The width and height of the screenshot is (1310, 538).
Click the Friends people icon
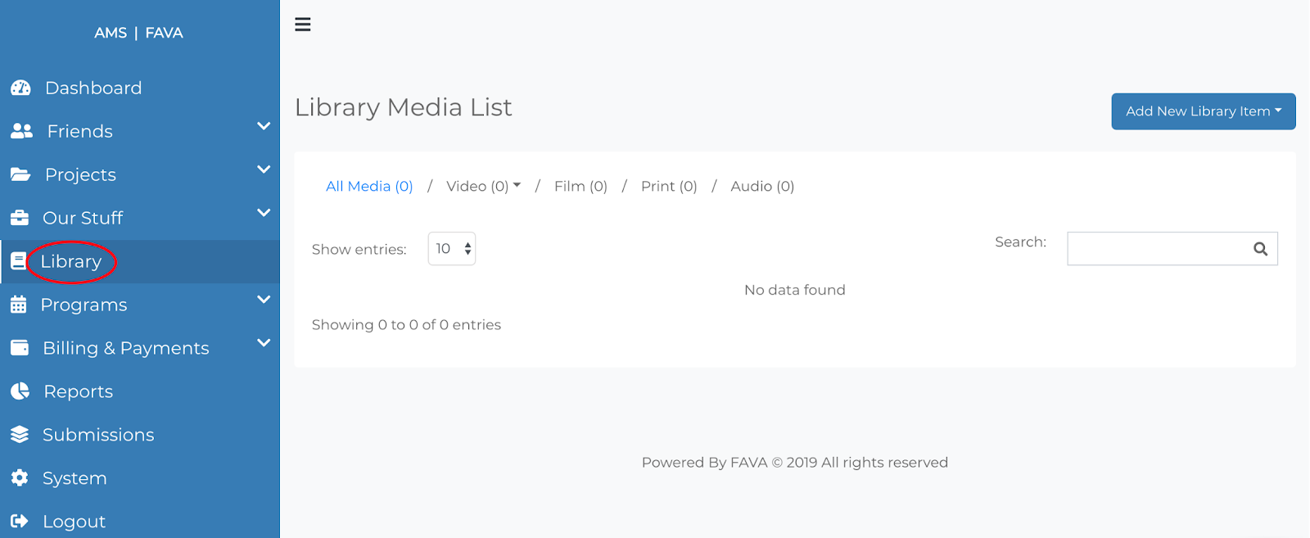[x=21, y=131]
